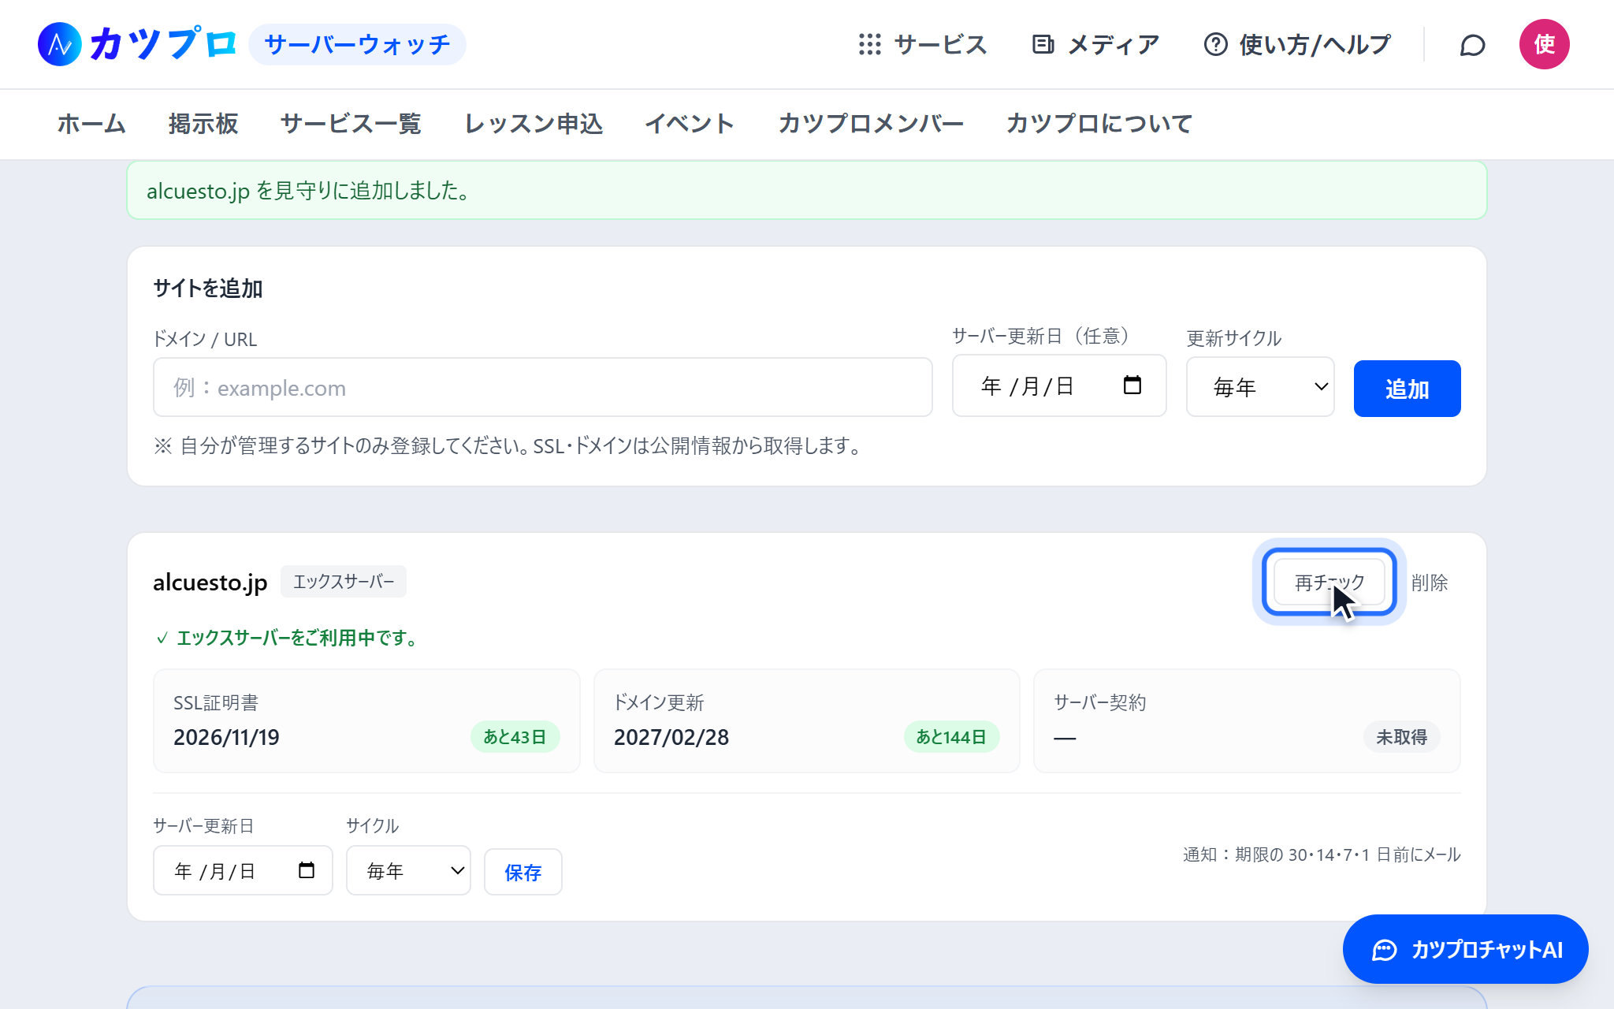Click the blue 追加 button
The image size is (1614, 1009).
tap(1407, 389)
